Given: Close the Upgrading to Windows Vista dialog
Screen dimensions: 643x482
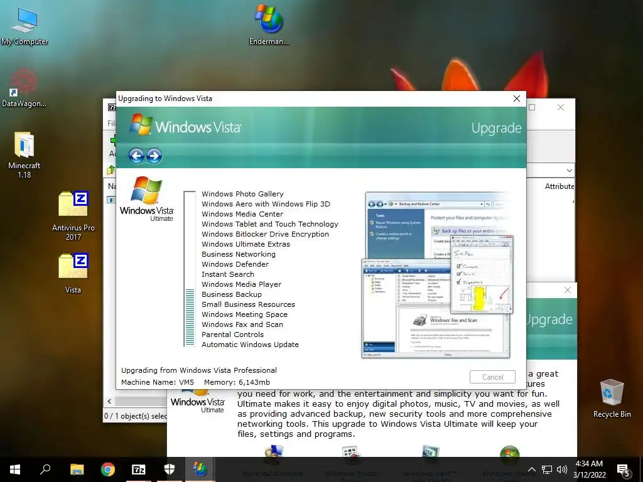Looking at the screenshot, I should coord(517,99).
